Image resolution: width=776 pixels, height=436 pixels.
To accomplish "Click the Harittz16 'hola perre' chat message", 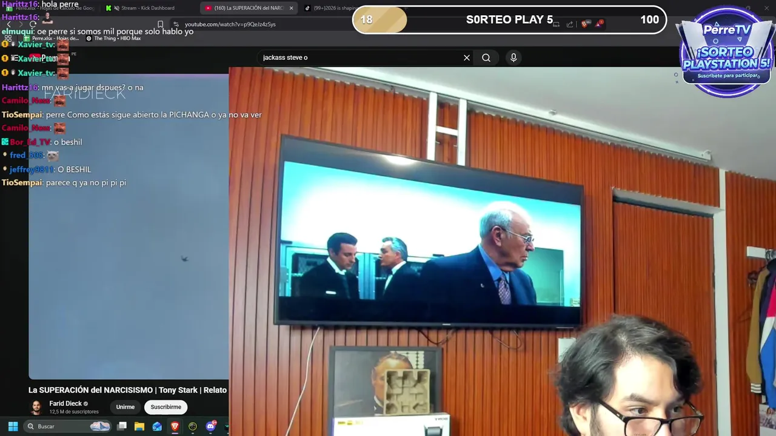I will point(40,4).
